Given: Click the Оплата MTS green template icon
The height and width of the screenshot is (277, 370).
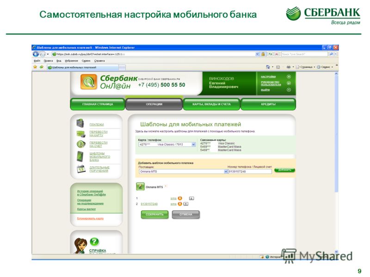Looking at the screenshot, I should tap(140, 187).
